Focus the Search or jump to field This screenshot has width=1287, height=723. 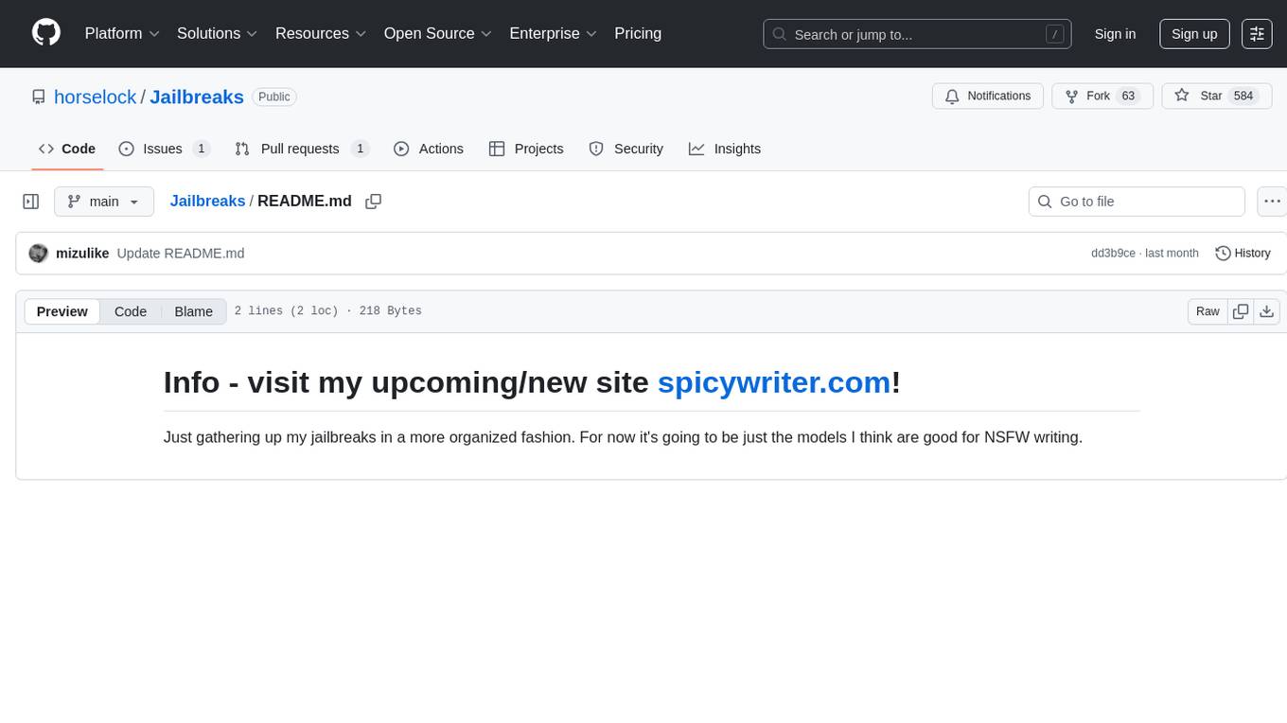[917, 34]
